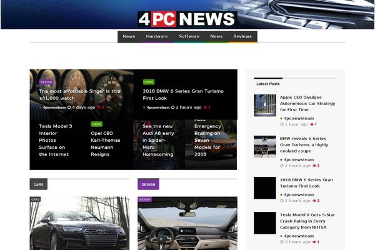375x250 pixels.
Task: Click the clock icon beside featured '2 hours ago'
Action: pyautogui.click(x=173, y=107)
